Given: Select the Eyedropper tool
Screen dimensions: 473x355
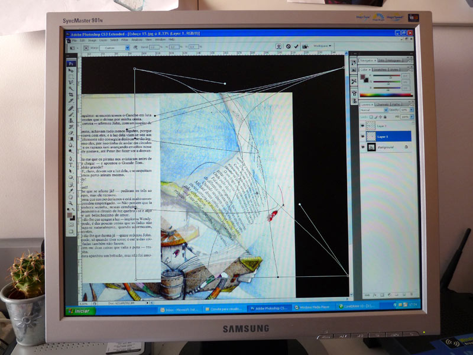Looking at the screenshot, I should pos(70,191).
